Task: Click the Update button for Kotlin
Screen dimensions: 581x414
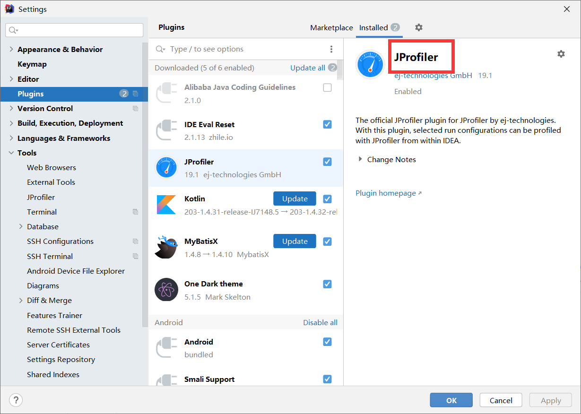Action: (295, 198)
